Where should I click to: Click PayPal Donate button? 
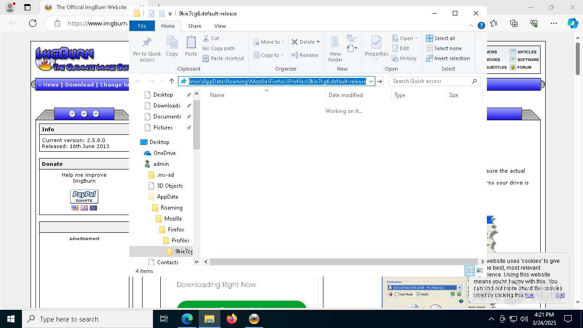pos(84,197)
